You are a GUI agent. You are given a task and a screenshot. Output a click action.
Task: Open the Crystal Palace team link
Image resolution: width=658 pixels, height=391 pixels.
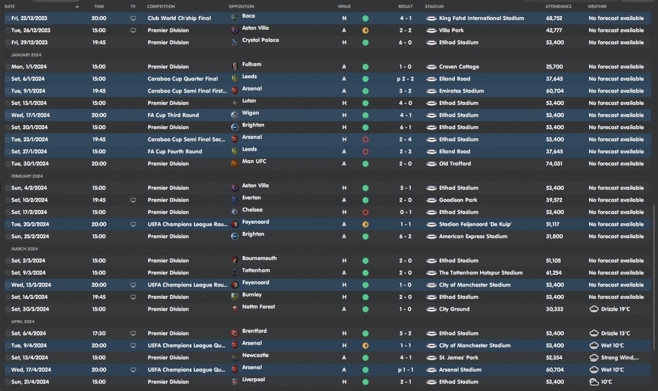(260, 40)
